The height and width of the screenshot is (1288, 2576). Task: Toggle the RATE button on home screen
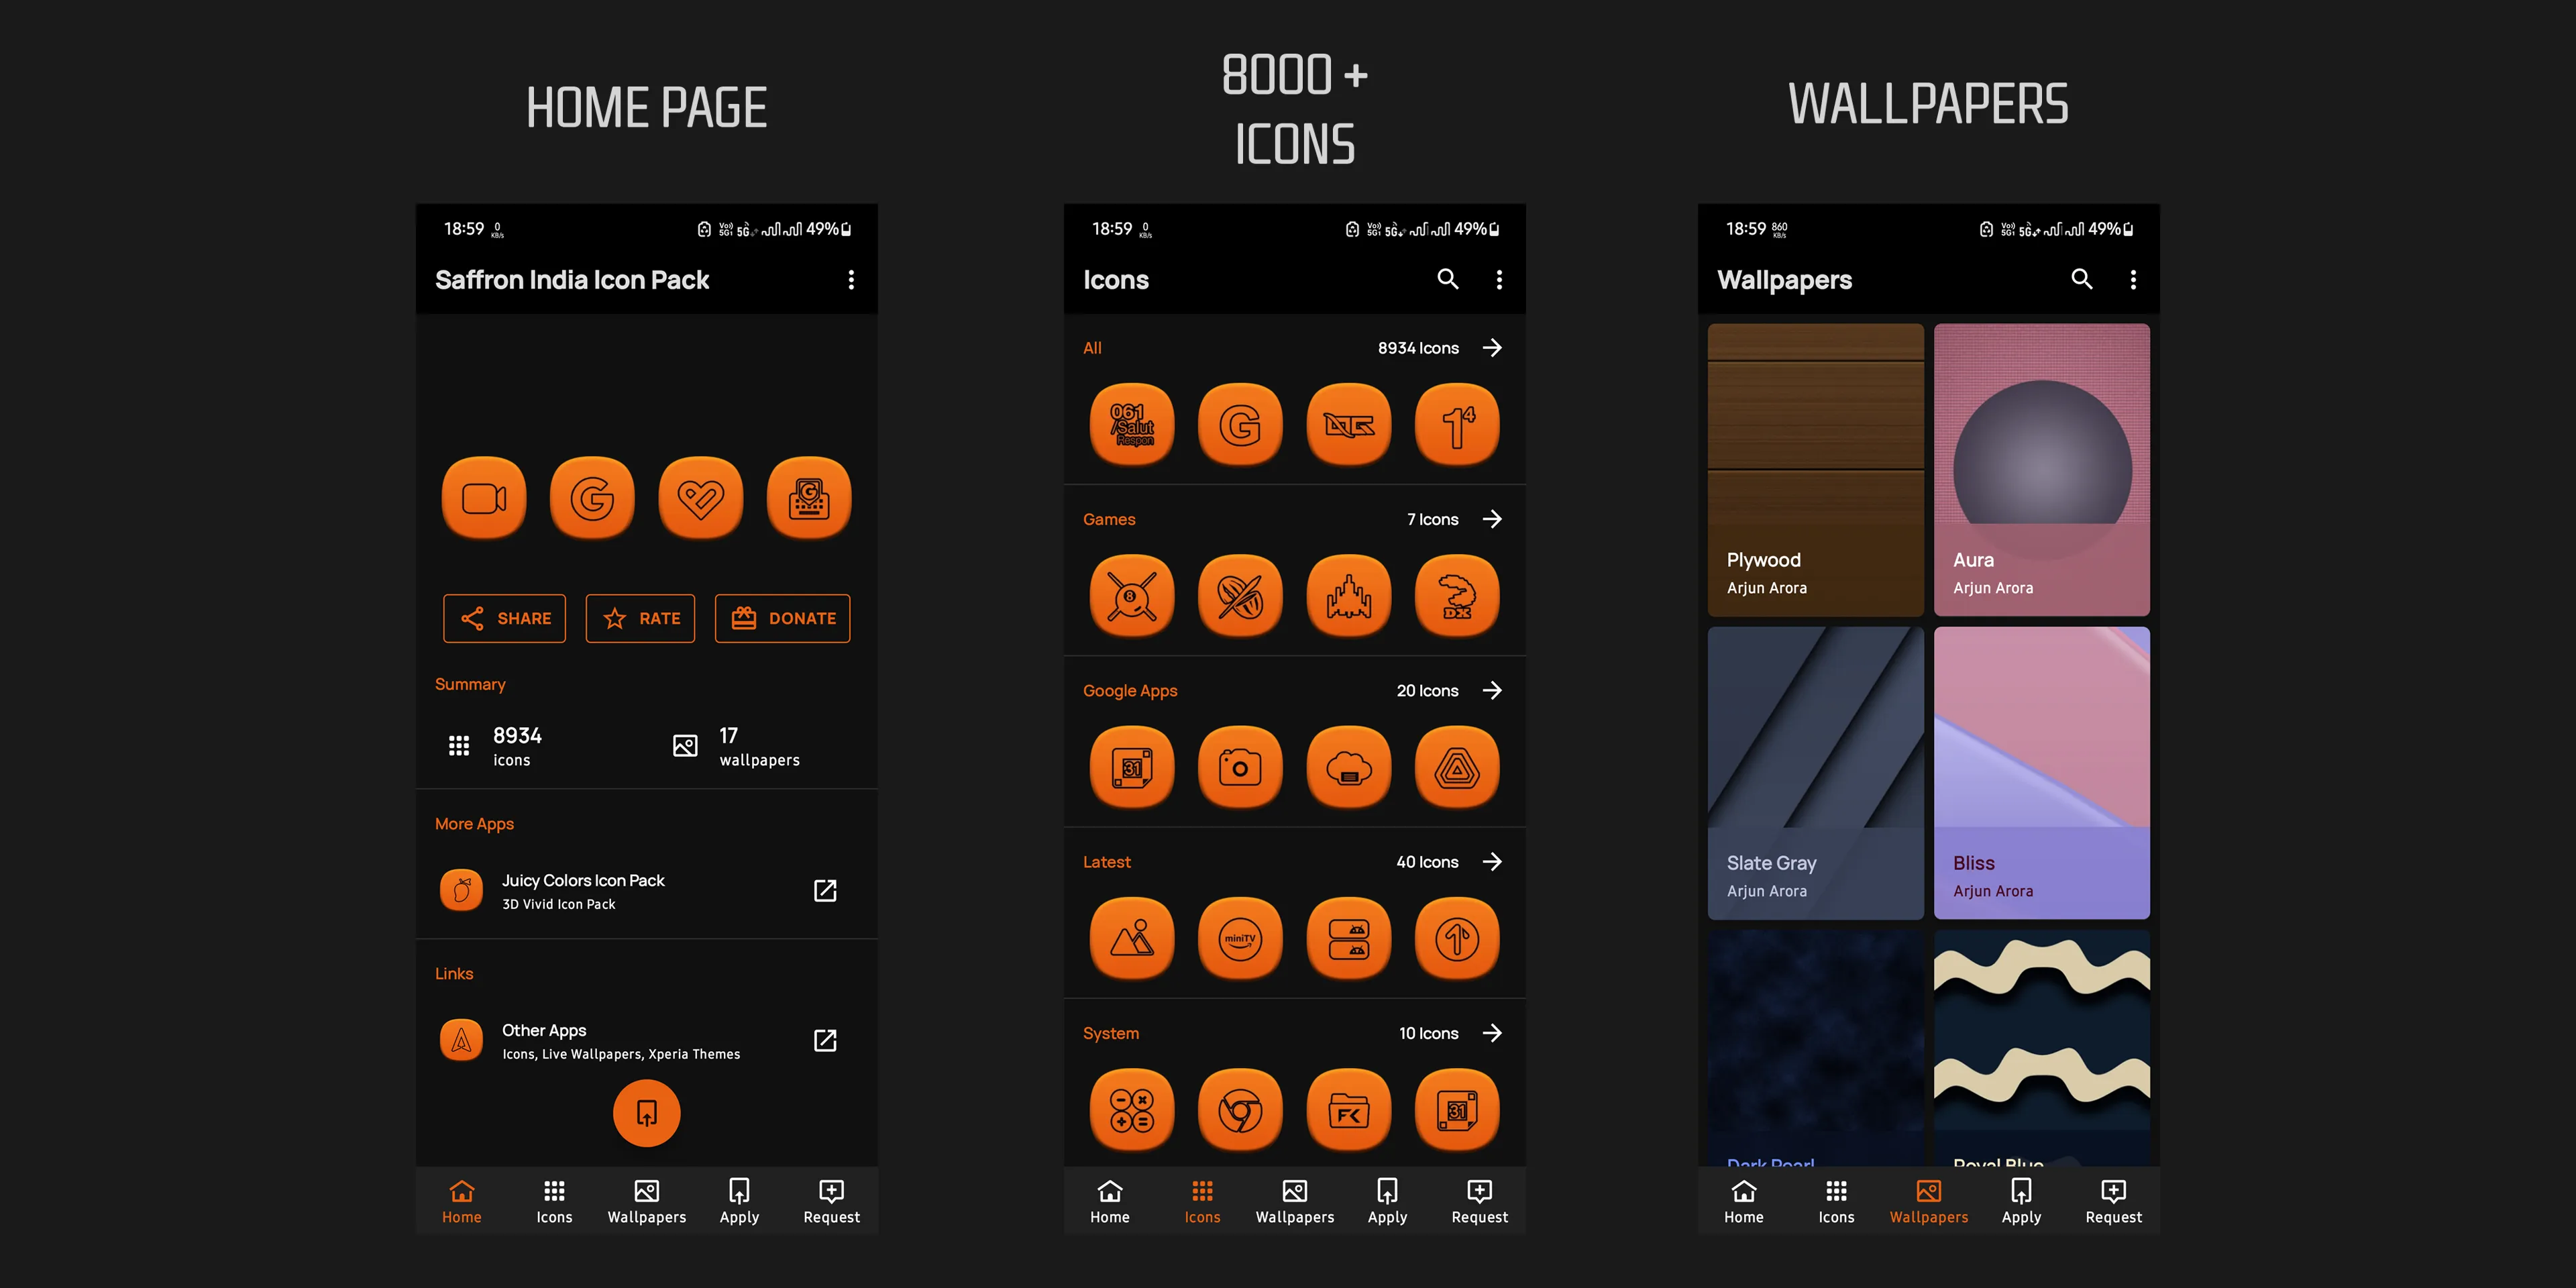click(645, 618)
